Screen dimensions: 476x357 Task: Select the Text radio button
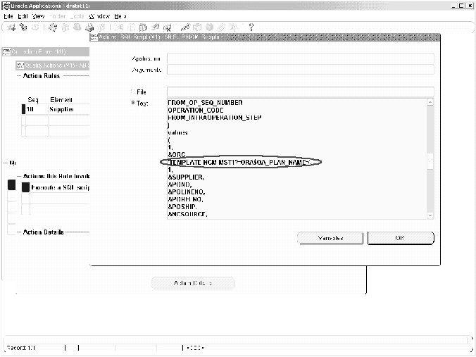[133, 103]
